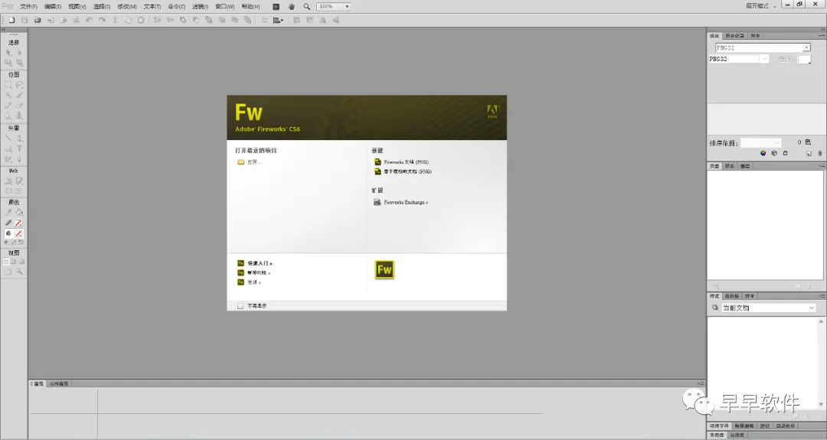The height and width of the screenshot is (440, 827).
Task: Open the 窗口(W) menu
Action: point(224,6)
